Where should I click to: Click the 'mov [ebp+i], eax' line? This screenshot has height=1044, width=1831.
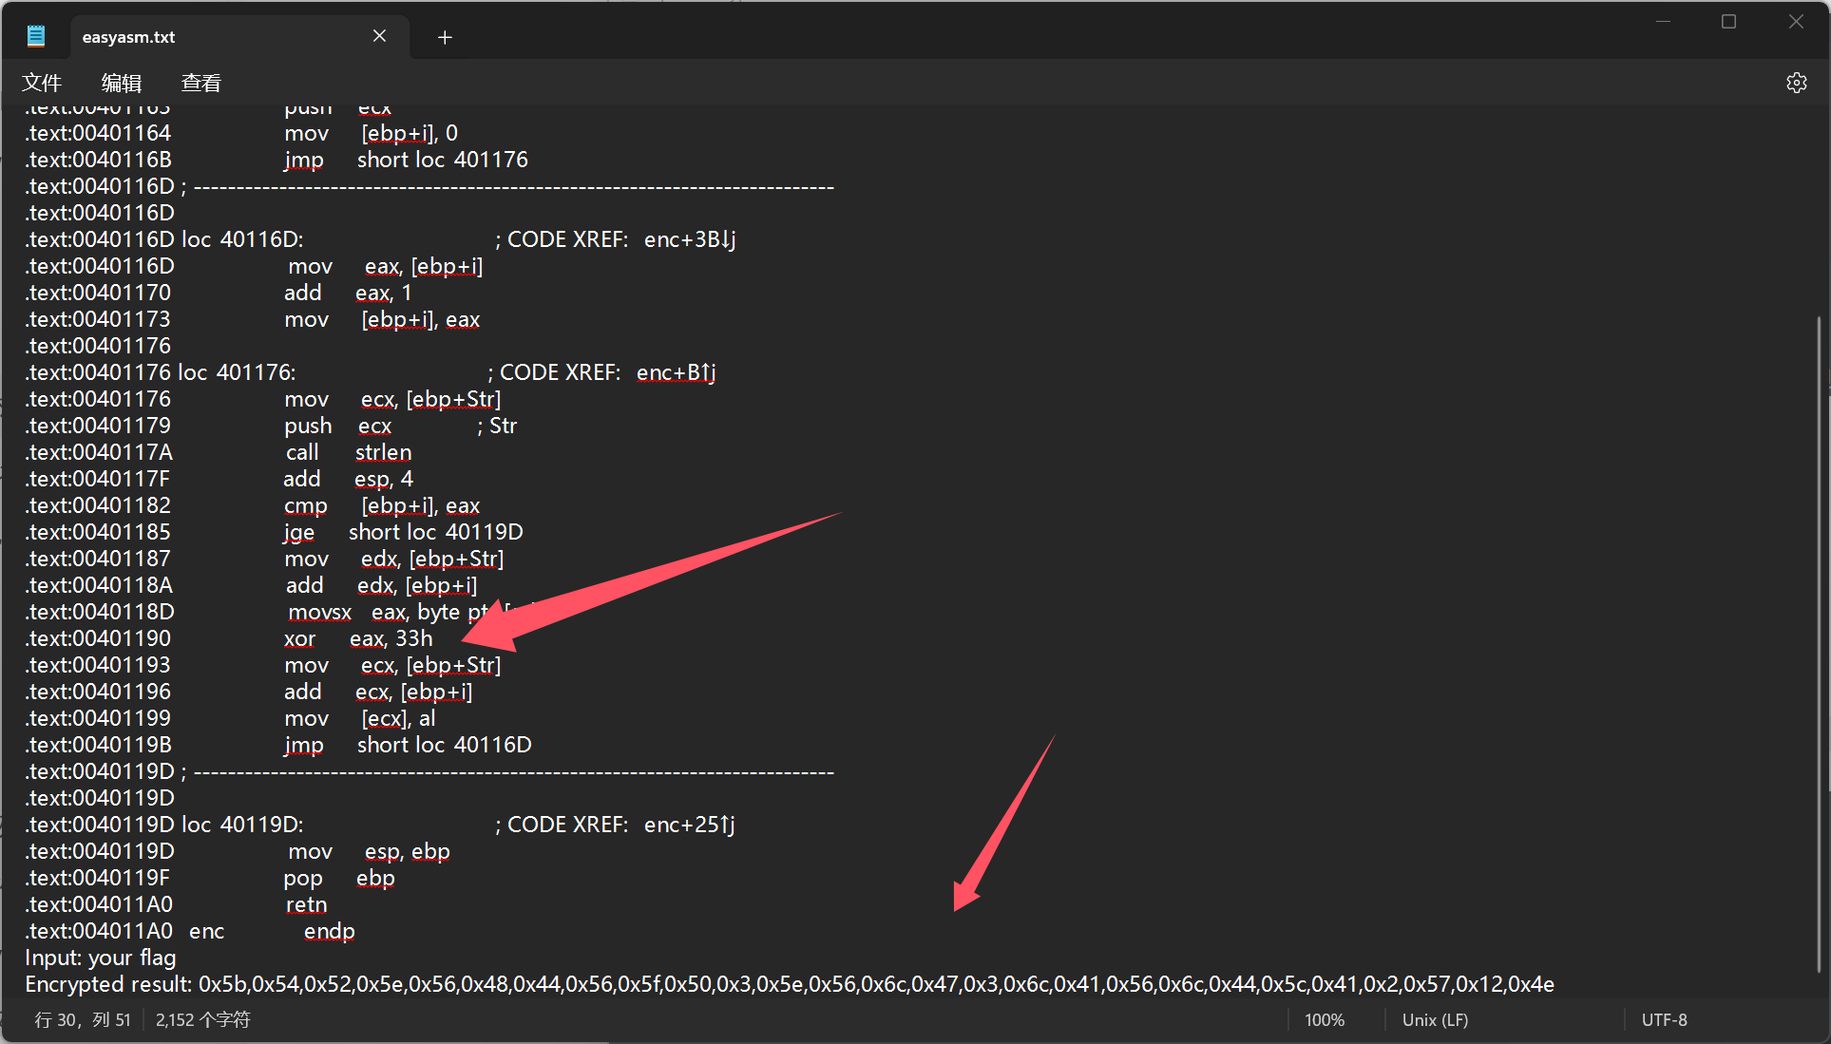pyautogui.click(x=253, y=319)
